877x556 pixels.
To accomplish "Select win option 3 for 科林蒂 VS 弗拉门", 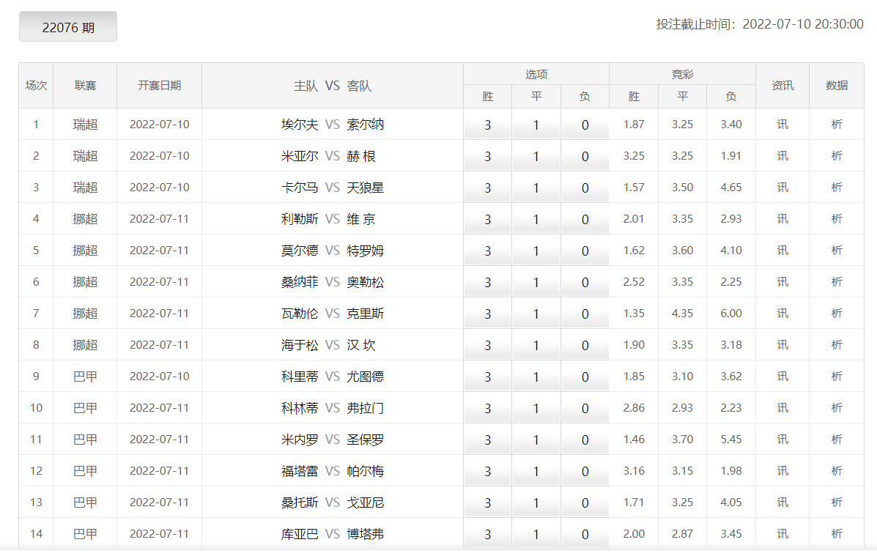I will (x=487, y=408).
